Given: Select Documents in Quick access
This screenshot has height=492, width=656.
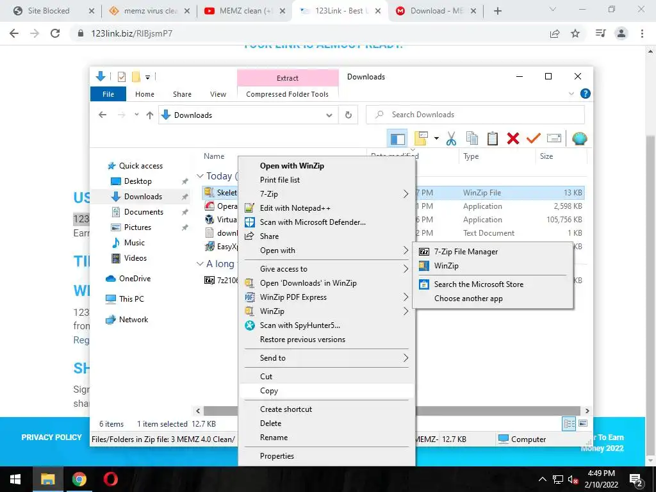Looking at the screenshot, I should point(143,212).
